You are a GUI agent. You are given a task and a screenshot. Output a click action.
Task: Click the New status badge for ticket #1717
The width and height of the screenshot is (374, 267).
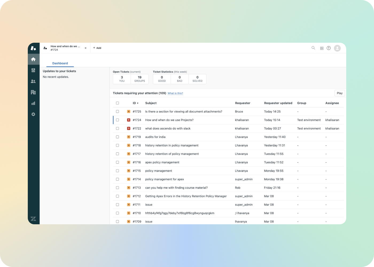(129, 154)
